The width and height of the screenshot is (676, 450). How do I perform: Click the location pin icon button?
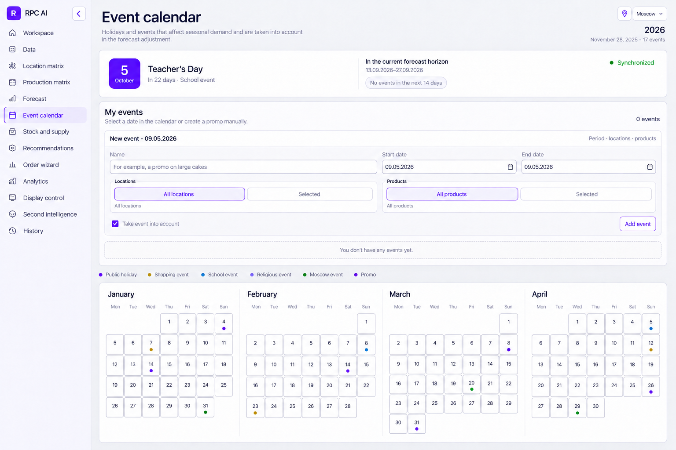point(625,14)
